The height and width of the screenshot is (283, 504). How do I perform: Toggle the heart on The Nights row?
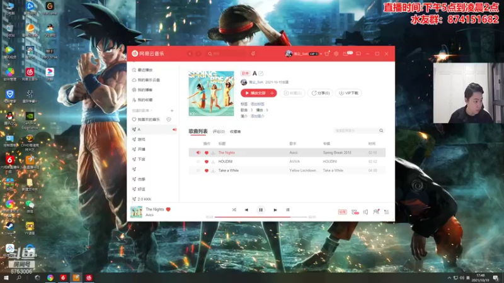tap(207, 153)
